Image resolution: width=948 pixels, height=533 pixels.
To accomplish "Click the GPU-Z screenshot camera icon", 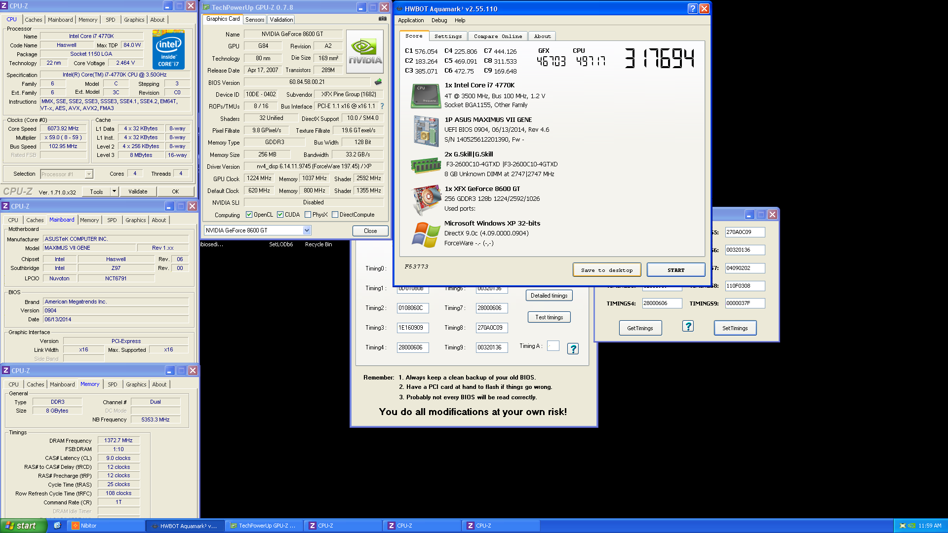I will pyautogui.click(x=383, y=19).
